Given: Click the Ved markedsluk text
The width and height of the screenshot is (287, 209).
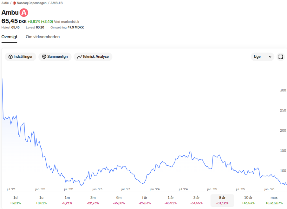Looking at the screenshot, I should pyautogui.click(x=67, y=22).
